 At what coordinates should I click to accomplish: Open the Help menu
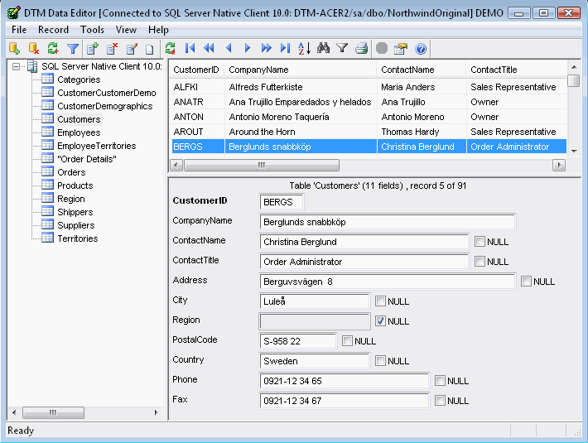pyautogui.click(x=158, y=30)
